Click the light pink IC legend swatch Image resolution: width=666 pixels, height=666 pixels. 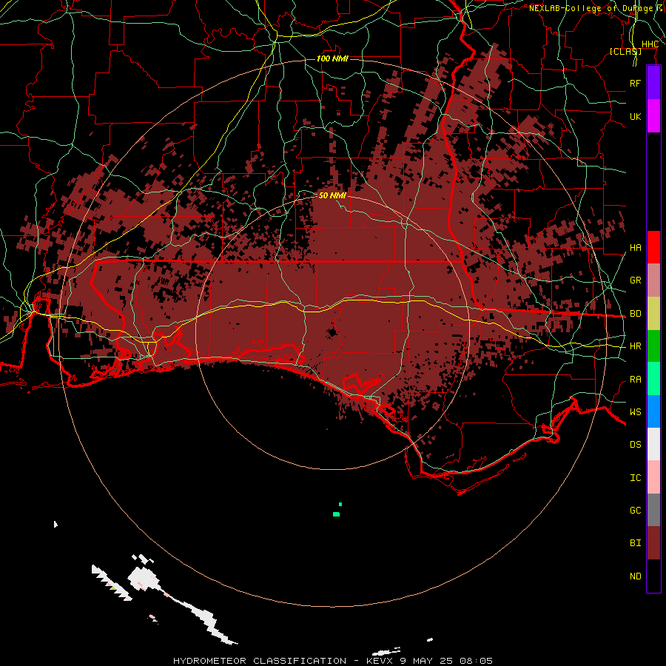(x=653, y=477)
